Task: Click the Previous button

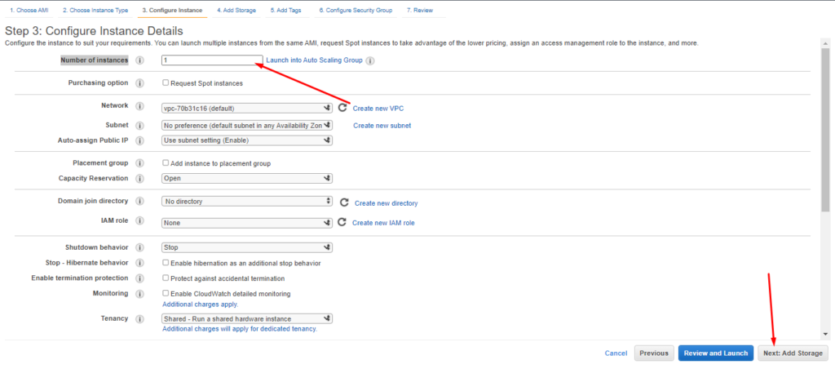Action: coord(654,353)
